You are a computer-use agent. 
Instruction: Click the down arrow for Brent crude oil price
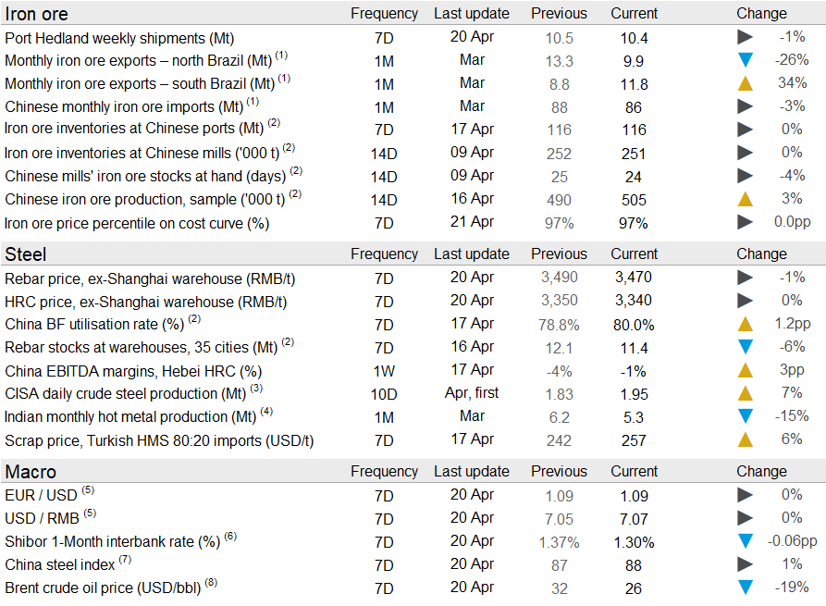745,587
